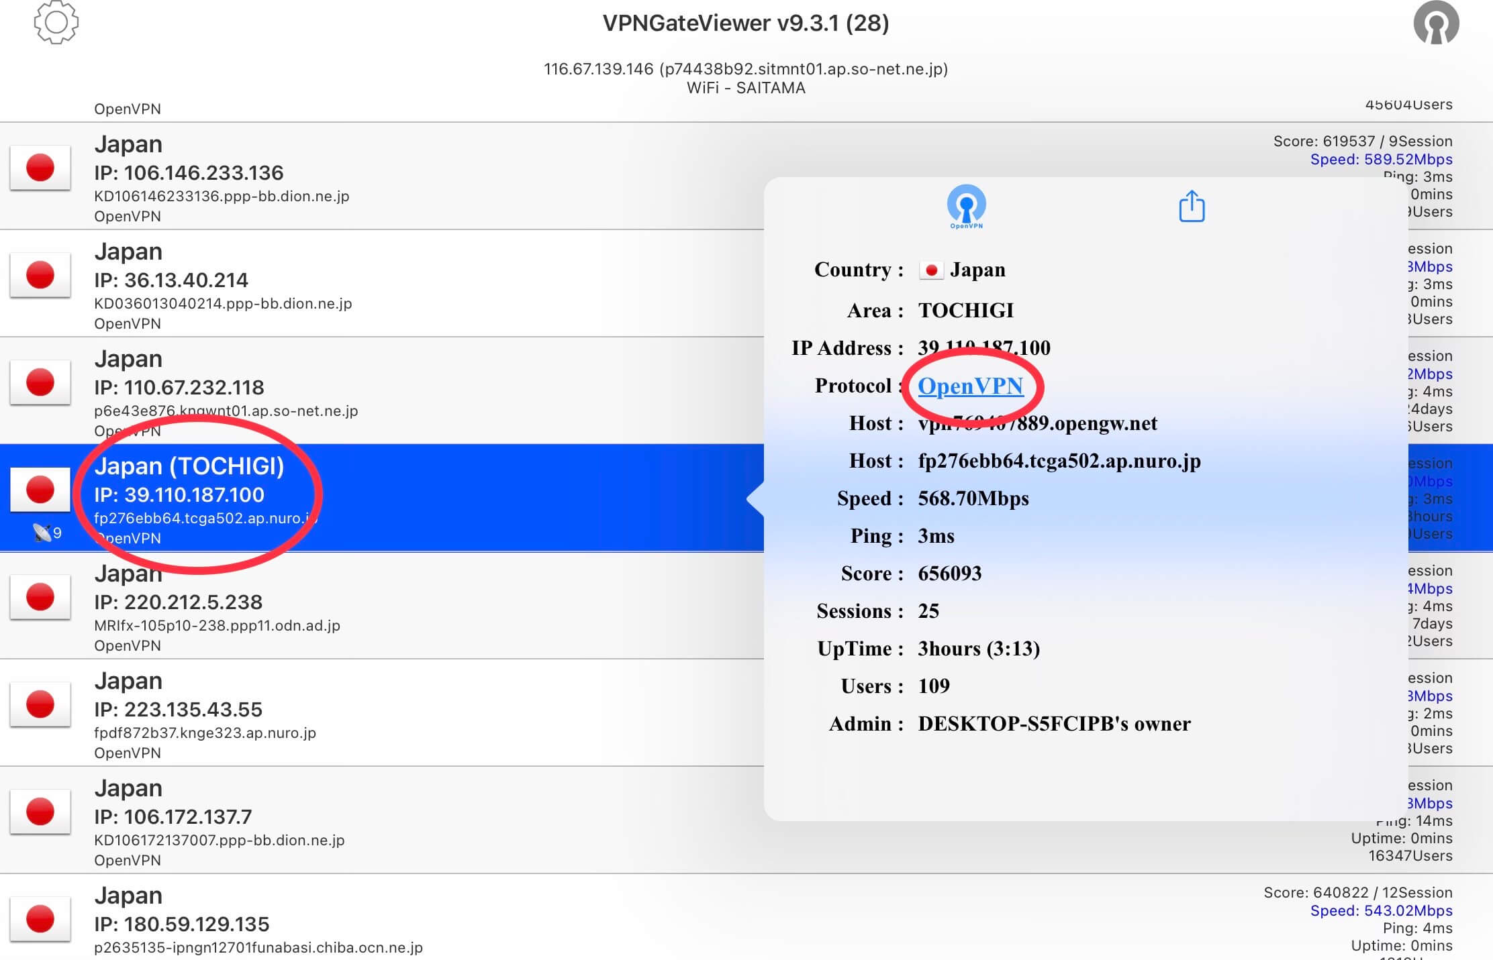The width and height of the screenshot is (1493, 960).
Task: Open the OpenVPN protocol link
Action: pyautogui.click(x=970, y=386)
